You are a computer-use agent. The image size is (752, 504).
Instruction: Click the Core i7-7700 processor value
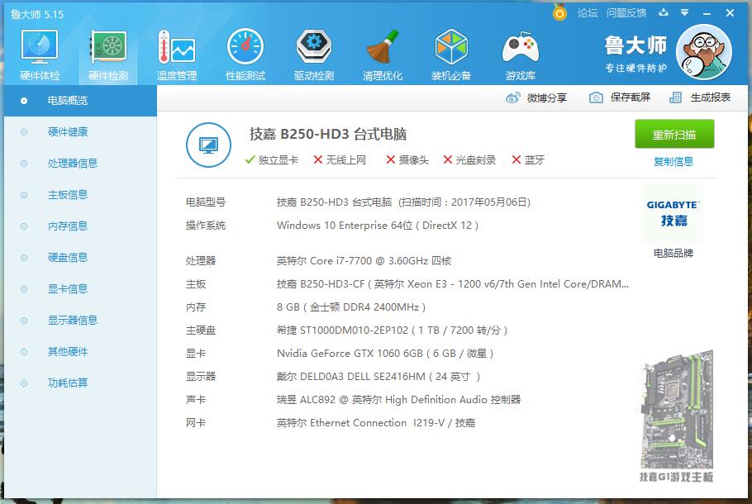tap(364, 261)
